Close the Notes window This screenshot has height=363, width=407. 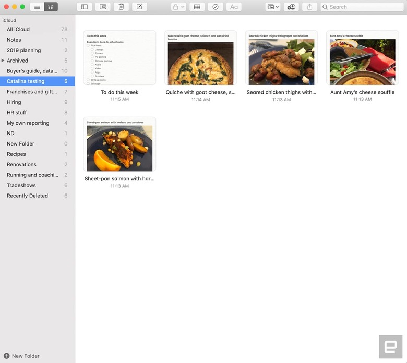(6, 7)
